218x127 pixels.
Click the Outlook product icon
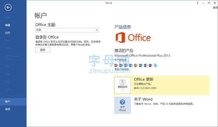click(x=131, y=65)
